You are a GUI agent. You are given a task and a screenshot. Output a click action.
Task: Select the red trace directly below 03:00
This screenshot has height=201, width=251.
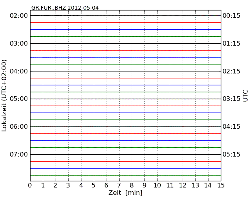tap(126, 50)
